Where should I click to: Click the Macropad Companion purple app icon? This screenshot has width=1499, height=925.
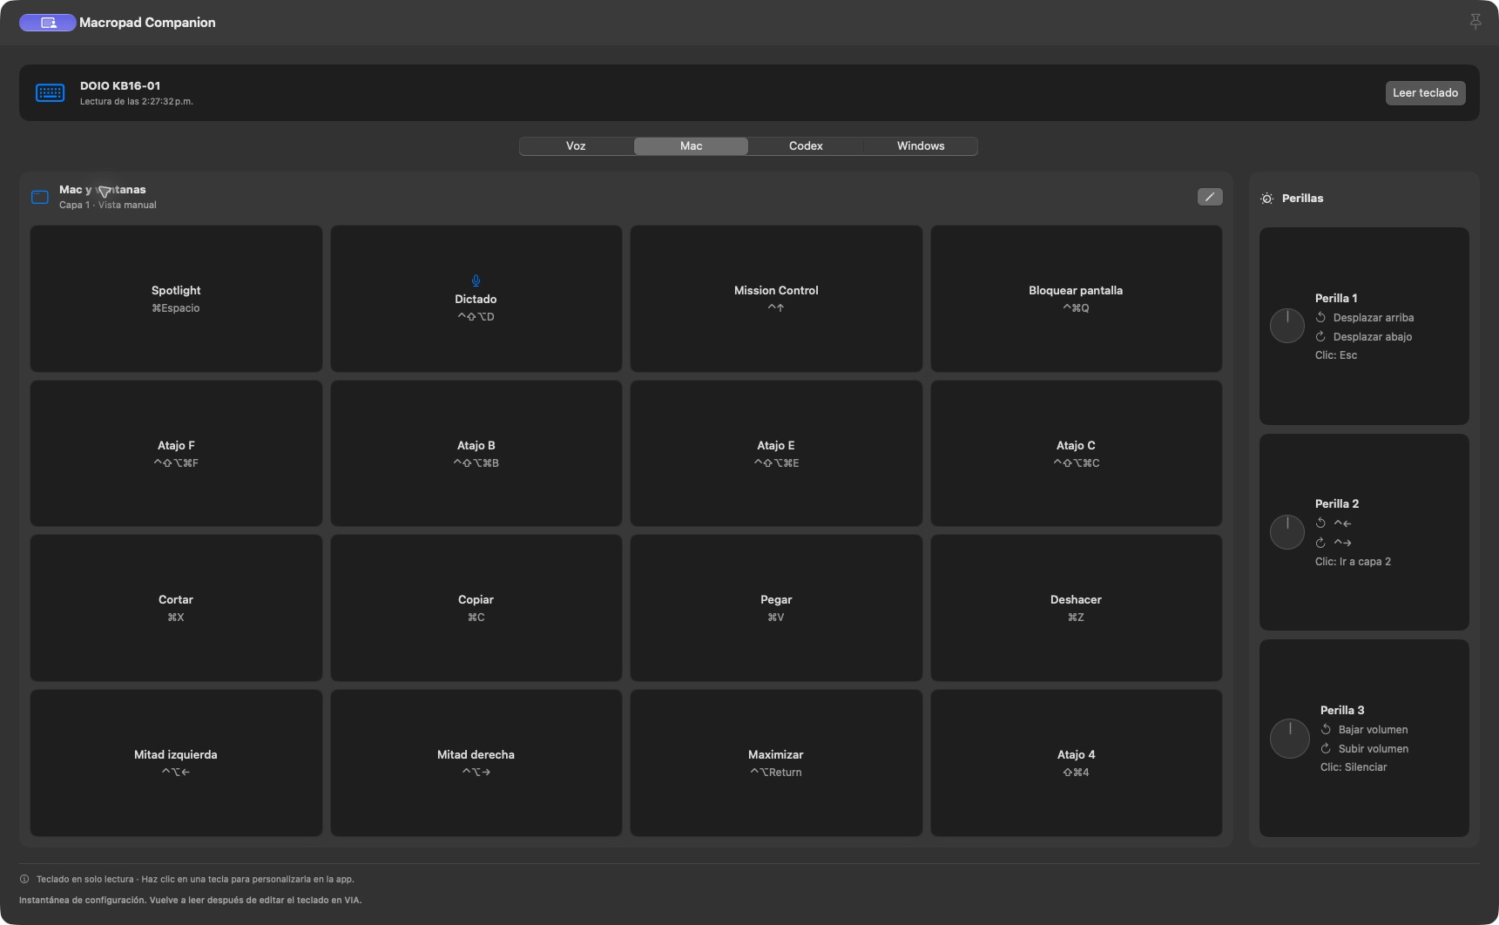pos(48,23)
